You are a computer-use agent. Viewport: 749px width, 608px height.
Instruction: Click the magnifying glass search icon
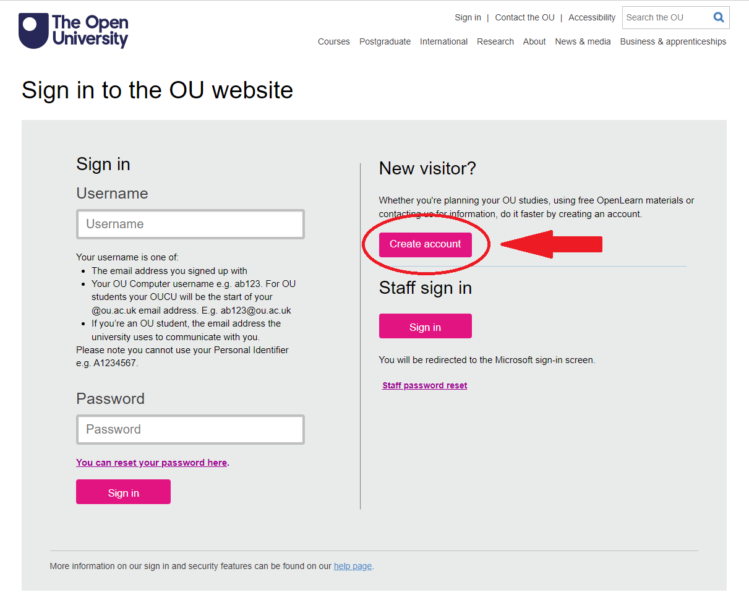(x=718, y=17)
